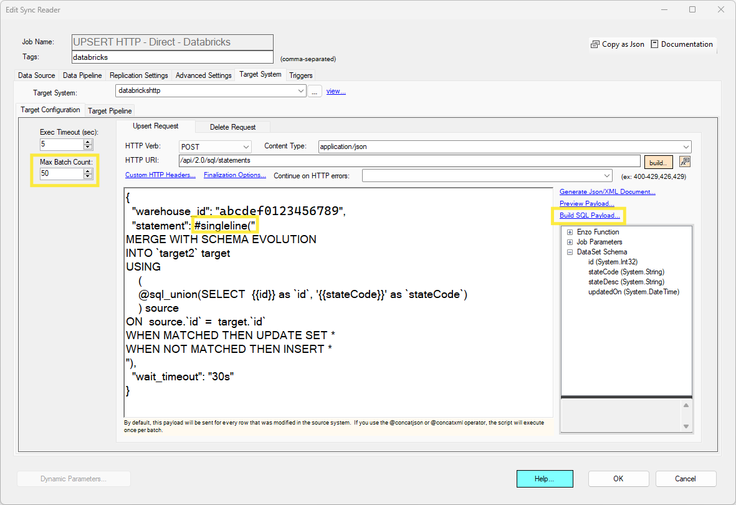Click the Exec Timeout number field
This screenshot has height=505, width=736.
click(62, 144)
